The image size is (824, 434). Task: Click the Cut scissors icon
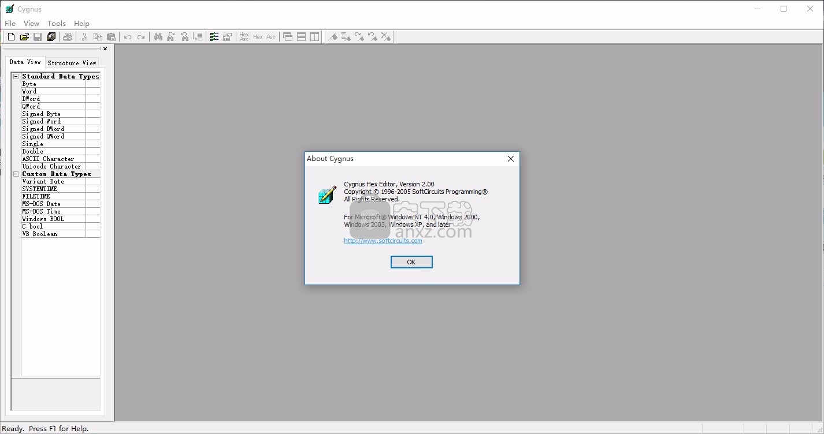pyautogui.click(x=84, y=37)
